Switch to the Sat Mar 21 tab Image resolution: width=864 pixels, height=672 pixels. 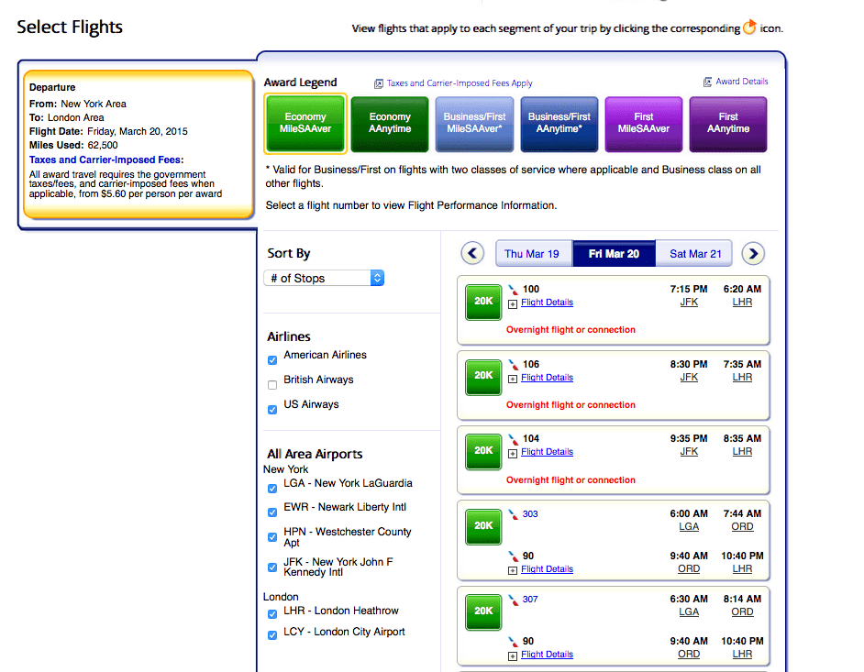tap(695, 253)
